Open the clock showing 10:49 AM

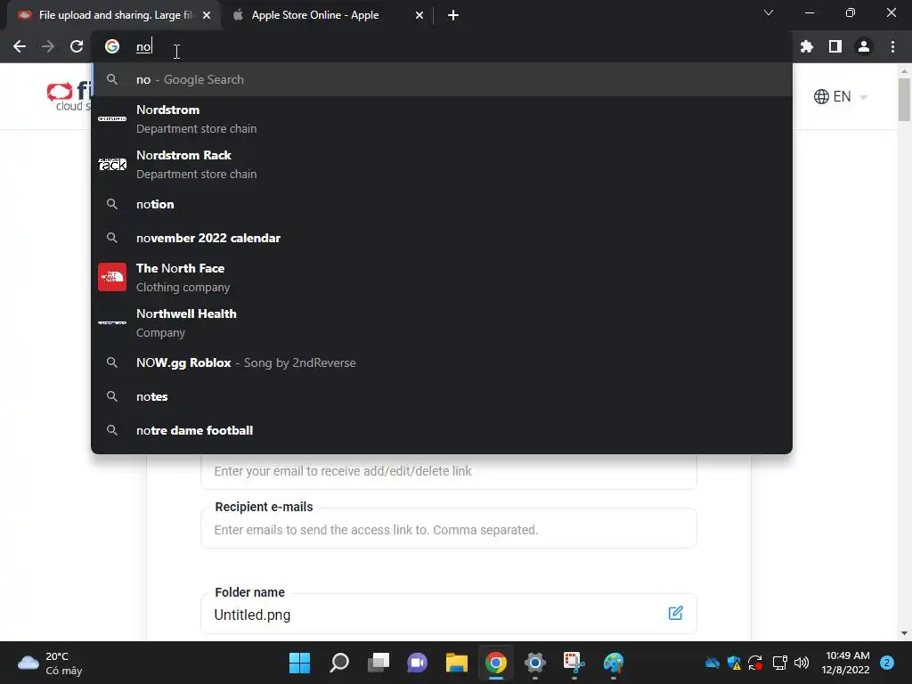point(846,663)
